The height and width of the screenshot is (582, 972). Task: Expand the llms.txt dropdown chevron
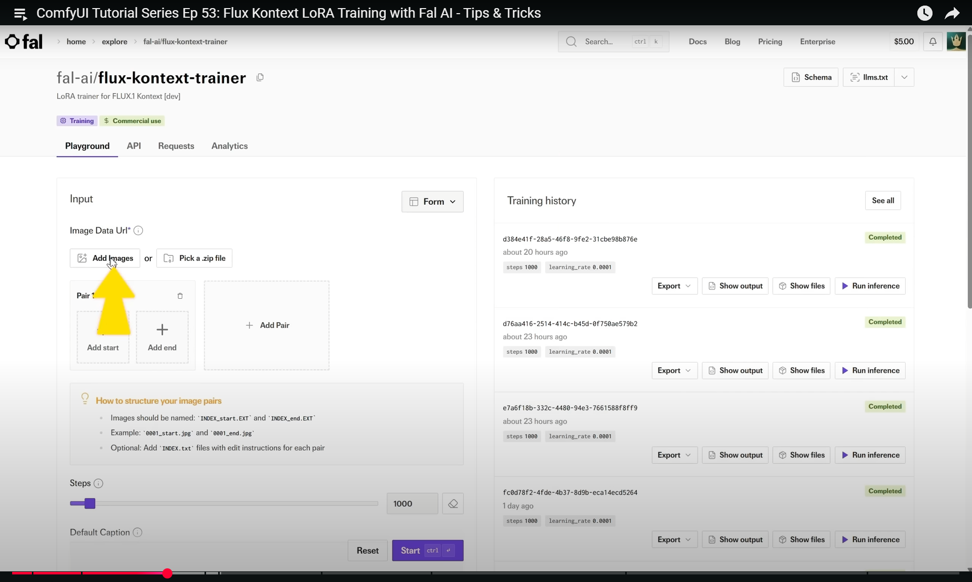tap(904, 77)
